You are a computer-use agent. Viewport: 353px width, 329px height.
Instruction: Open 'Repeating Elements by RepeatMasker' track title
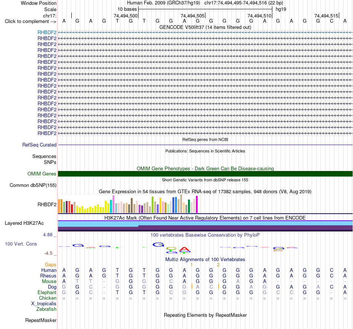(205, 315)
